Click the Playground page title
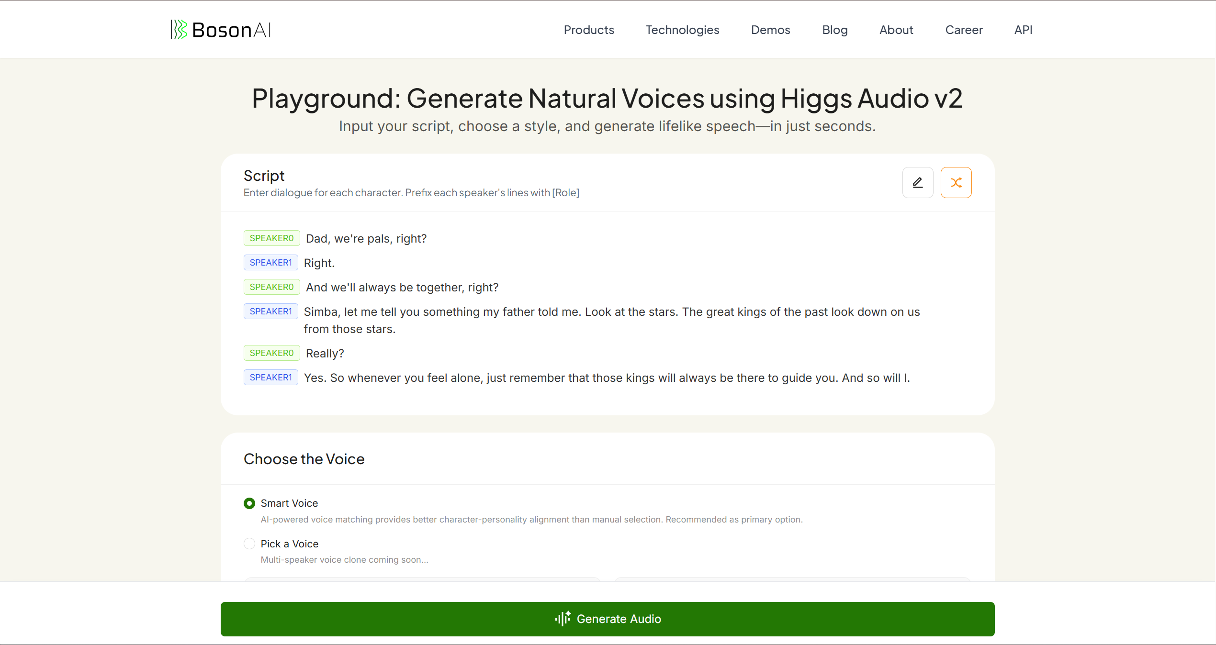Image resolution: width=1216 pixels, height=645 pixels. [x=607, y=99]
